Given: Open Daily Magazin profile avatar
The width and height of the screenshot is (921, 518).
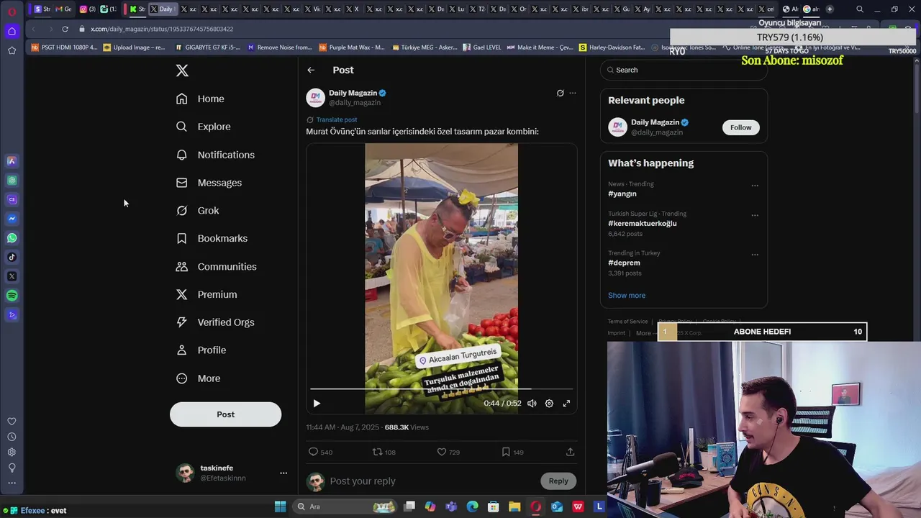Looking at the screenshot, I should tap(315, 98).
